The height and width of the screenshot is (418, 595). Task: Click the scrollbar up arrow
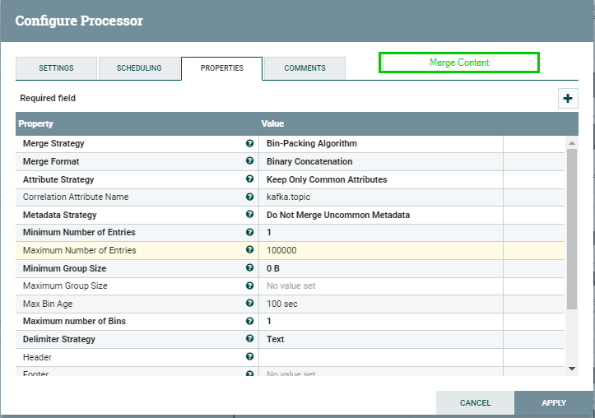[571, 143]
